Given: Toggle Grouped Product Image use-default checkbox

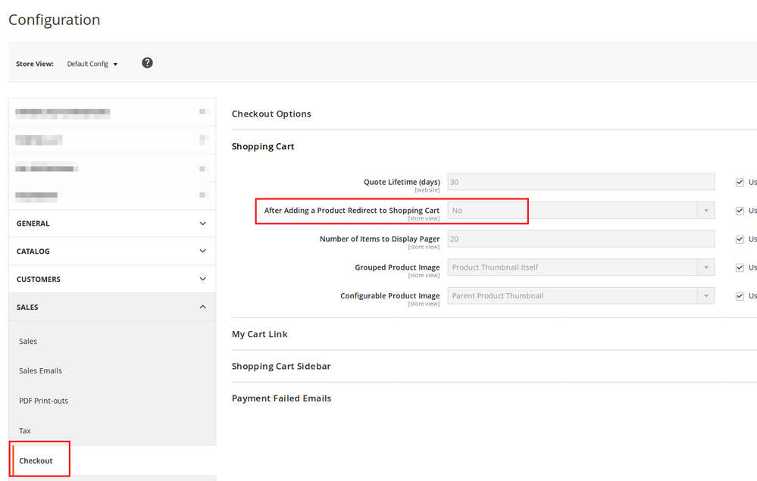Looking at the screenshot, I should pyautogui.click(x=740, y=267).
